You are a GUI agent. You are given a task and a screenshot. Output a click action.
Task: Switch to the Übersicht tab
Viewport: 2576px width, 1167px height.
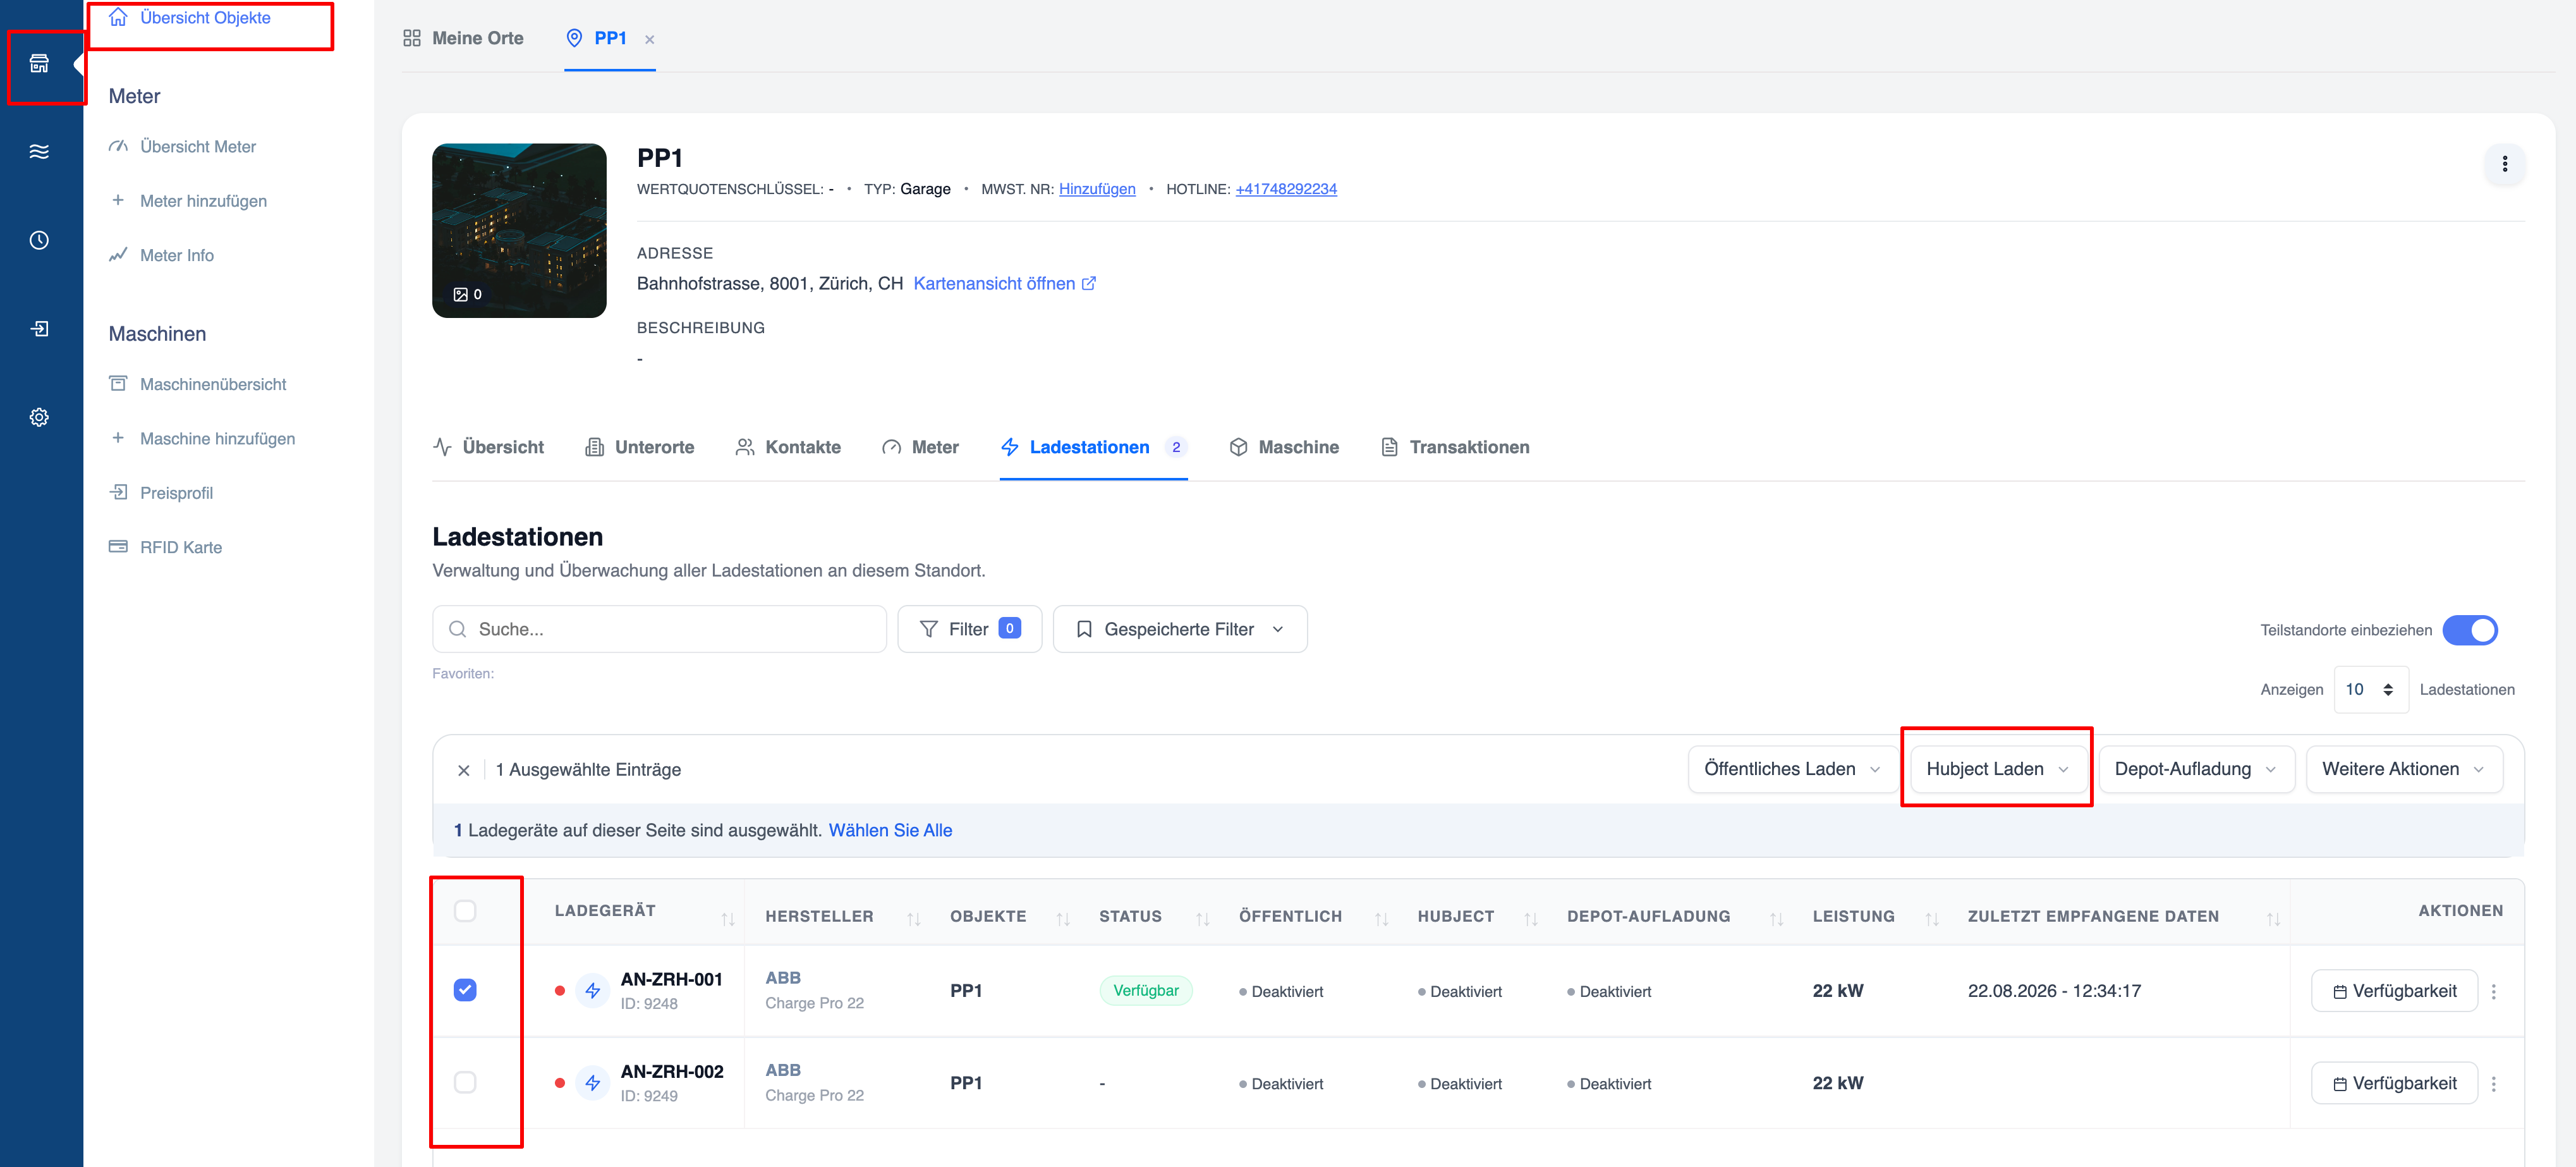(x=488, y=447)
